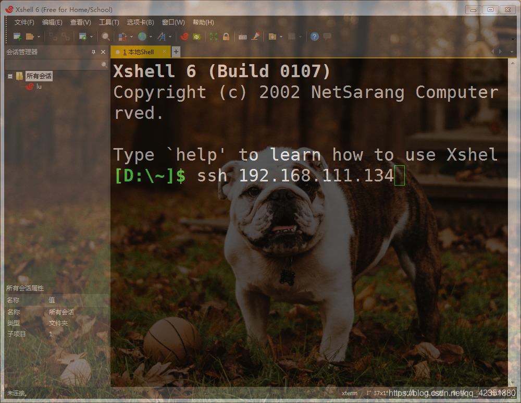The height and width of the screenshot is (403, 521).
Task: Open dropdown arrow next to layout icon
Action: click(301, 37)
